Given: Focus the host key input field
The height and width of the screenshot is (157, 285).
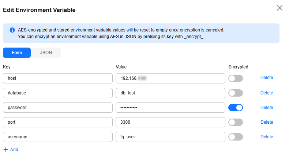Looking at the screenshot, I should [58, 78].
